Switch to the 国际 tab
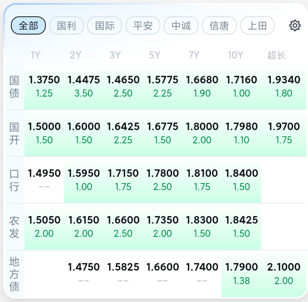Image resolution: width=308 pixels, height=302 pixels. [105, 25]
